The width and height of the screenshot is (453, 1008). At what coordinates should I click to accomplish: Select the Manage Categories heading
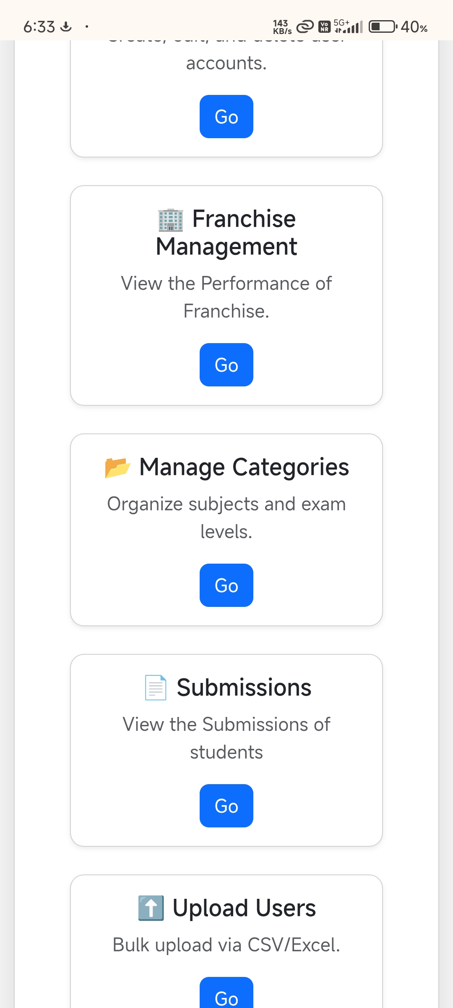(x=244, y=467)
